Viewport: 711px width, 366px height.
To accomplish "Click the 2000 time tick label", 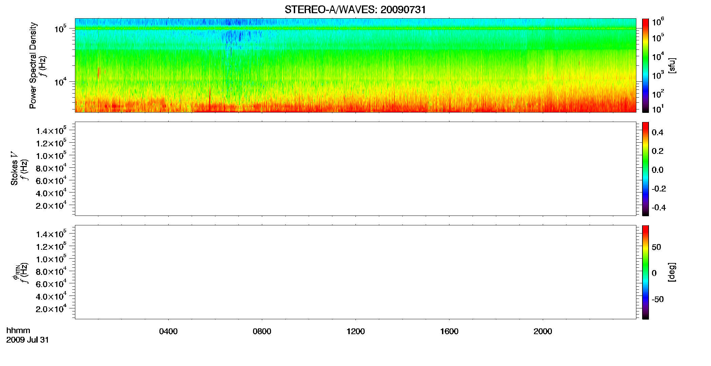I will tap(543, 331).
